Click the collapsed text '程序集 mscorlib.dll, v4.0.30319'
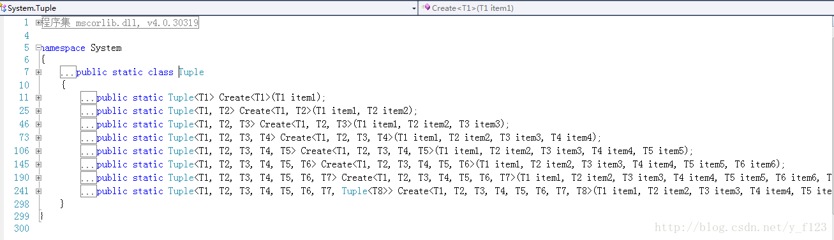 click(x=120, y=22)
